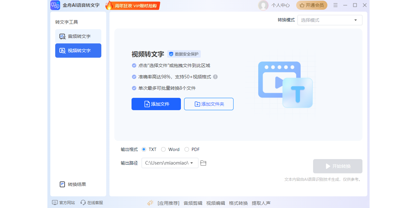
Task: Click the 个人中心 avatar icon
Action: coord(263,5)
